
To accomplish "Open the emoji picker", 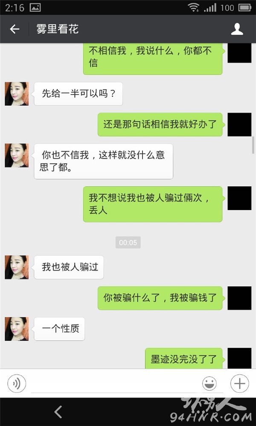I will coord(209,384).
